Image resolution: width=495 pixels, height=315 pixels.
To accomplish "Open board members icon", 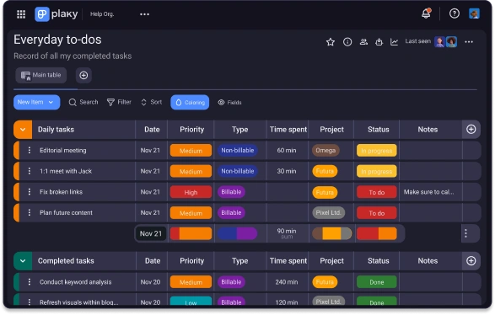I will click(363, 41).
